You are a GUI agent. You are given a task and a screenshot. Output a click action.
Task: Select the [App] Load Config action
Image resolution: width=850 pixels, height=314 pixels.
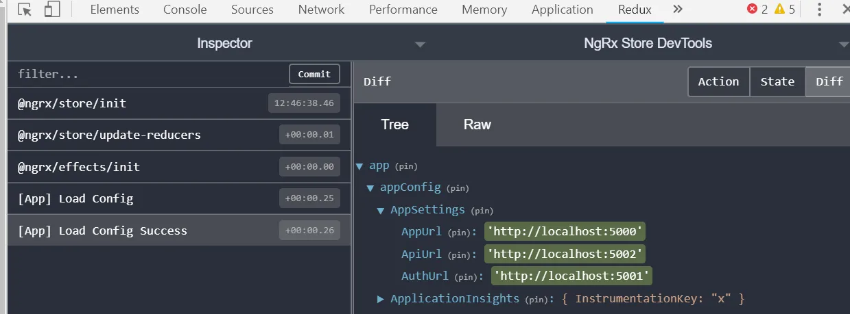click(75, 199)
